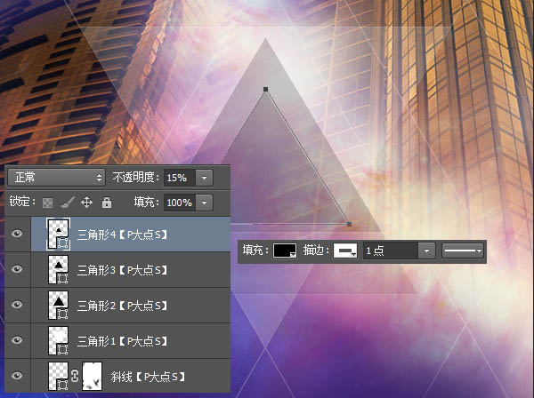
Task: Select layer name 三角形1【P大点S】
Action: (x=122, y=341)
